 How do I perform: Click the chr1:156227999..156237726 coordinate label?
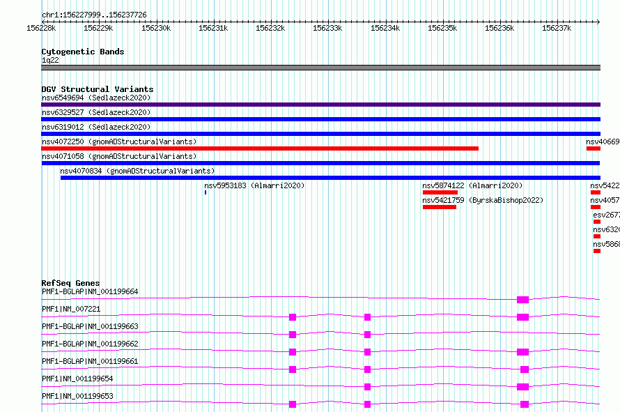pyautogui.click(x=94, y=15)
